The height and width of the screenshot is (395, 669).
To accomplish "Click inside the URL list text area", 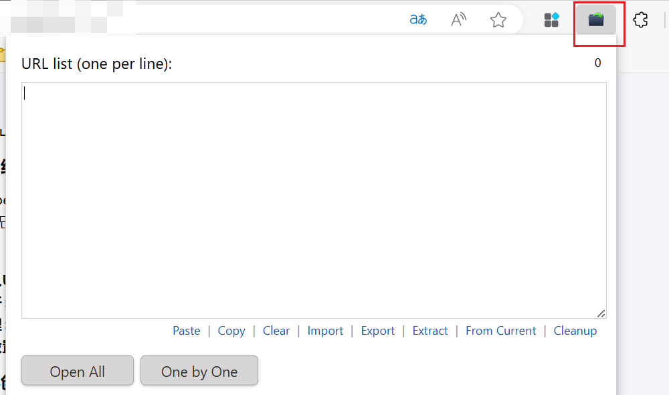I will [x=314, y=200].
